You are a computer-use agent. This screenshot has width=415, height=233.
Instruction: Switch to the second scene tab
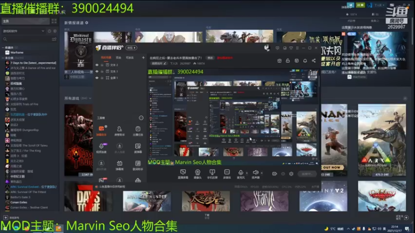(x=118, y=57)
